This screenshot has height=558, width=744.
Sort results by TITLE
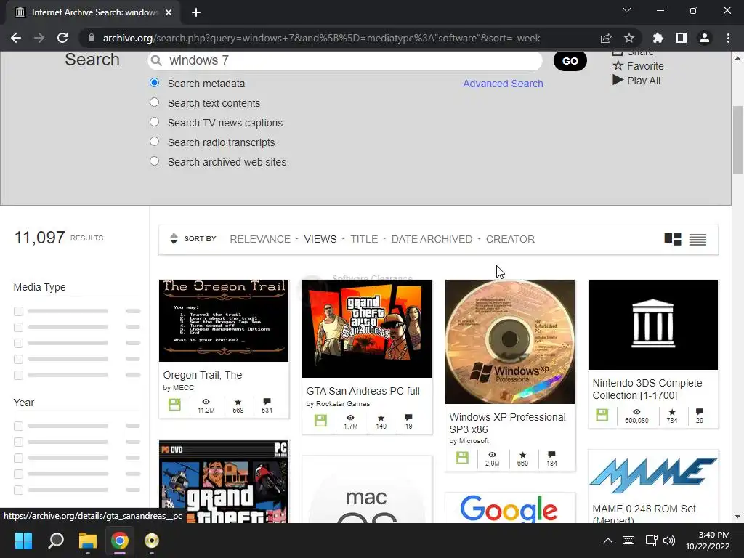(x=364, y=239)
